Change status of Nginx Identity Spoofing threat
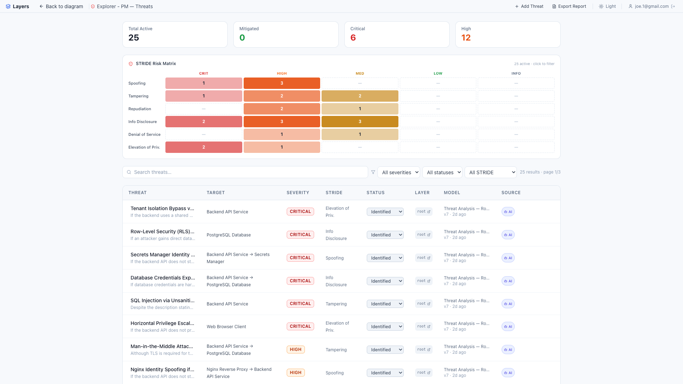This screenshot has height=384, width=683. tap(385, 373)
